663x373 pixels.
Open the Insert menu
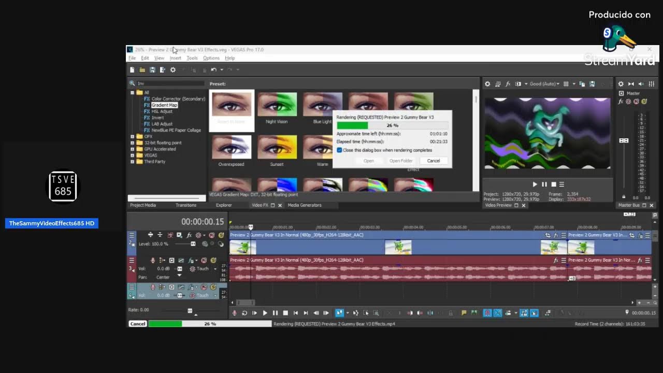[x=176, y=58]
